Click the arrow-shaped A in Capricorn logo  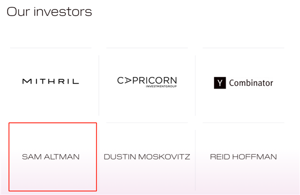click(x=127, y=80)
